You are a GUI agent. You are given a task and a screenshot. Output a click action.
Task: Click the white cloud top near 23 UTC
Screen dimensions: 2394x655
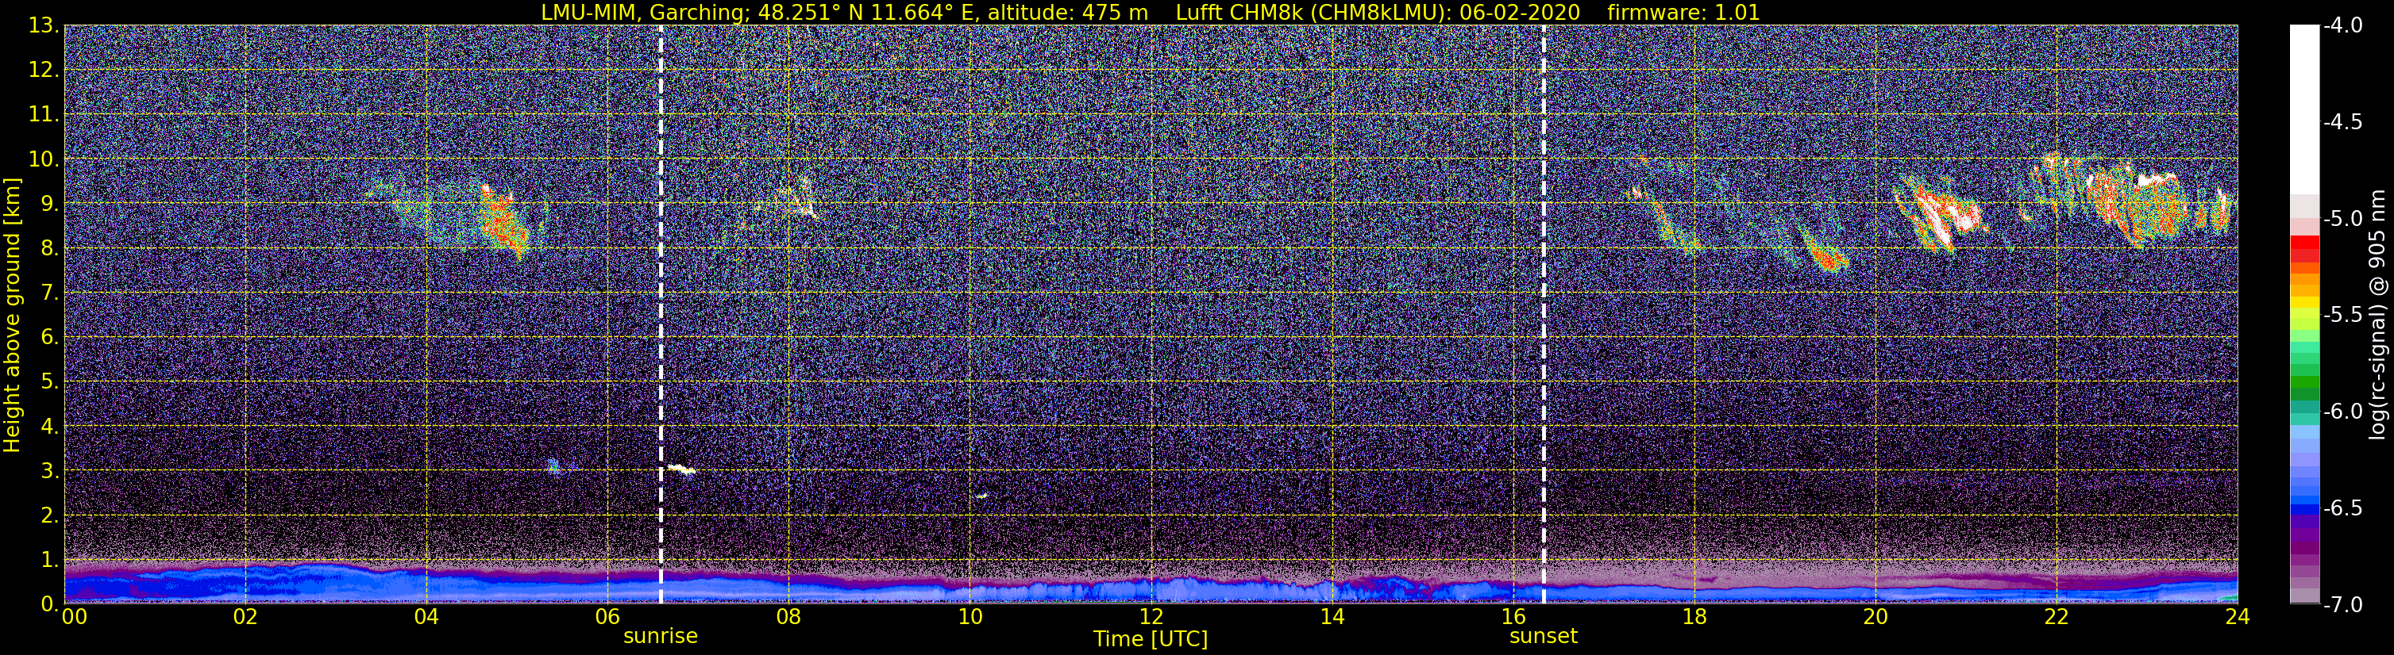(2156, 180)
